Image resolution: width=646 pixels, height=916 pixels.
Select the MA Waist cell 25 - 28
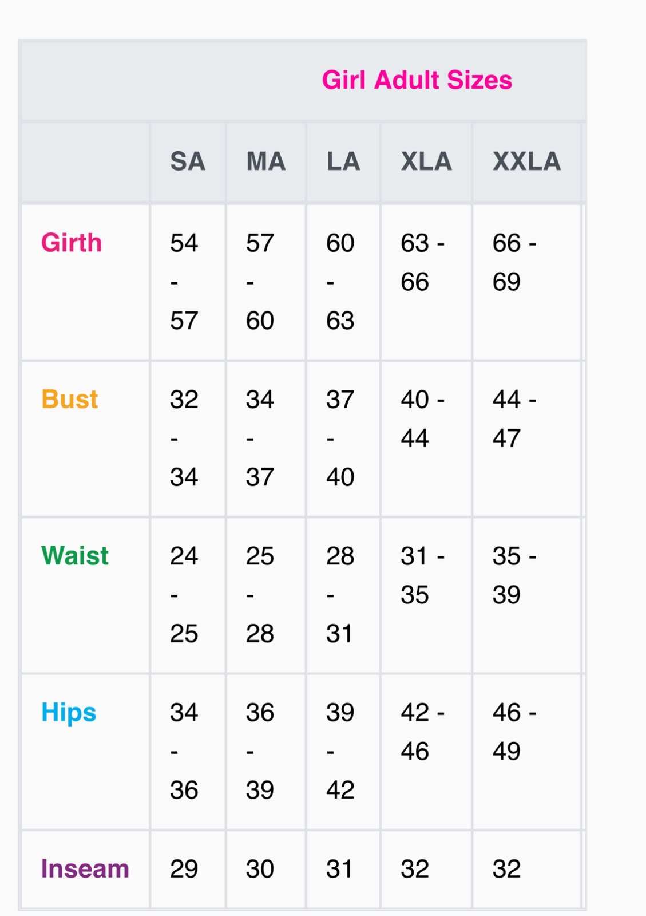coord(260,595)
